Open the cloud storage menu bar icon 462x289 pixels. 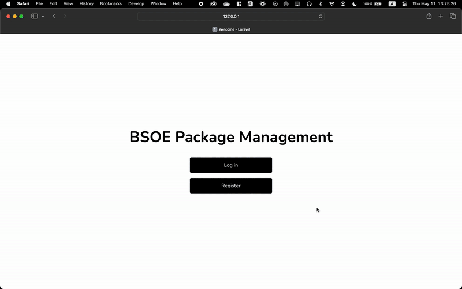click(226, 4)
